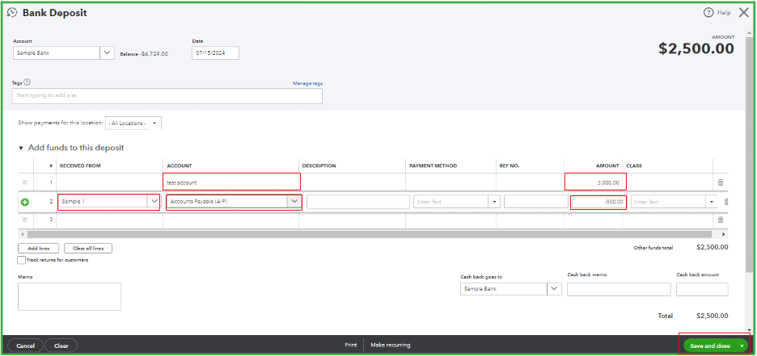Open the Sample Bank account dropdown
757x356 pixels.
pyautogui.click(x=107, y=53)
